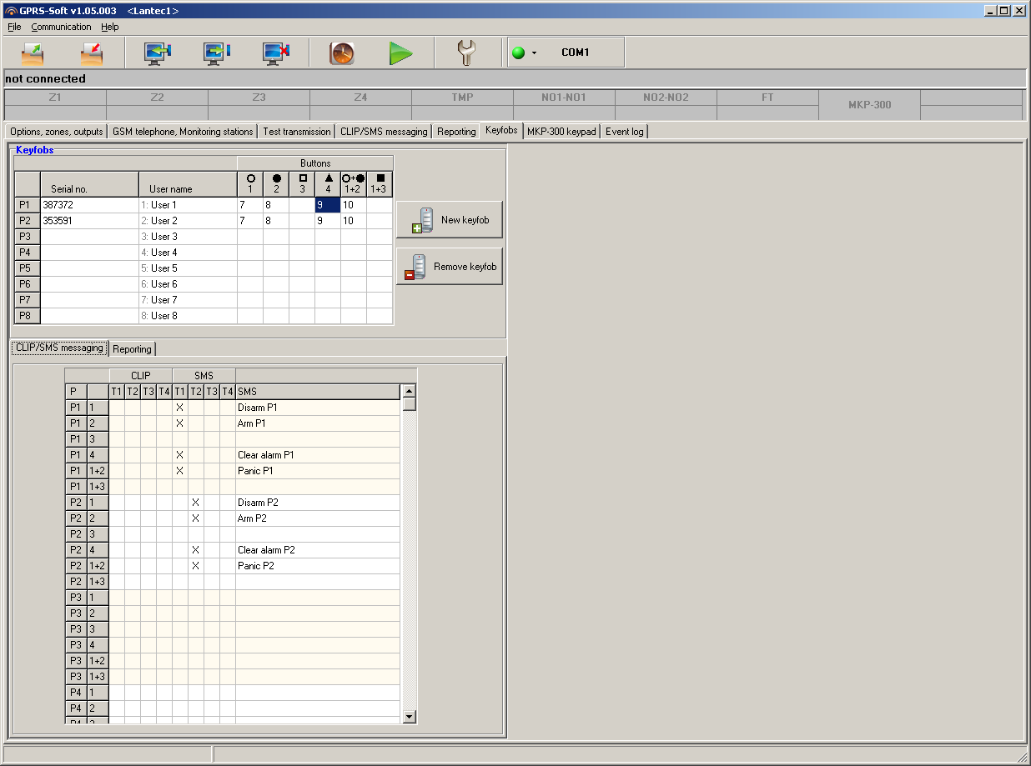Click the messaging table scroll-down arrow
1031x766 pixels.
tap(409, 715)
